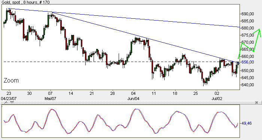Image resolution: width=262 pixels, height=140 pixels.
Task: Click the 690,00 price axis label
Action: coord(248,14)
